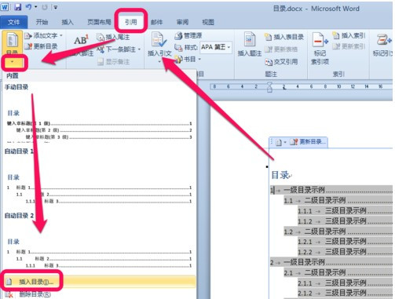The height and width of the screenshot is (299, 395).
Task: Click TOC entry '2.1 二级目录示例'
Action: click(x=338, y=273)
